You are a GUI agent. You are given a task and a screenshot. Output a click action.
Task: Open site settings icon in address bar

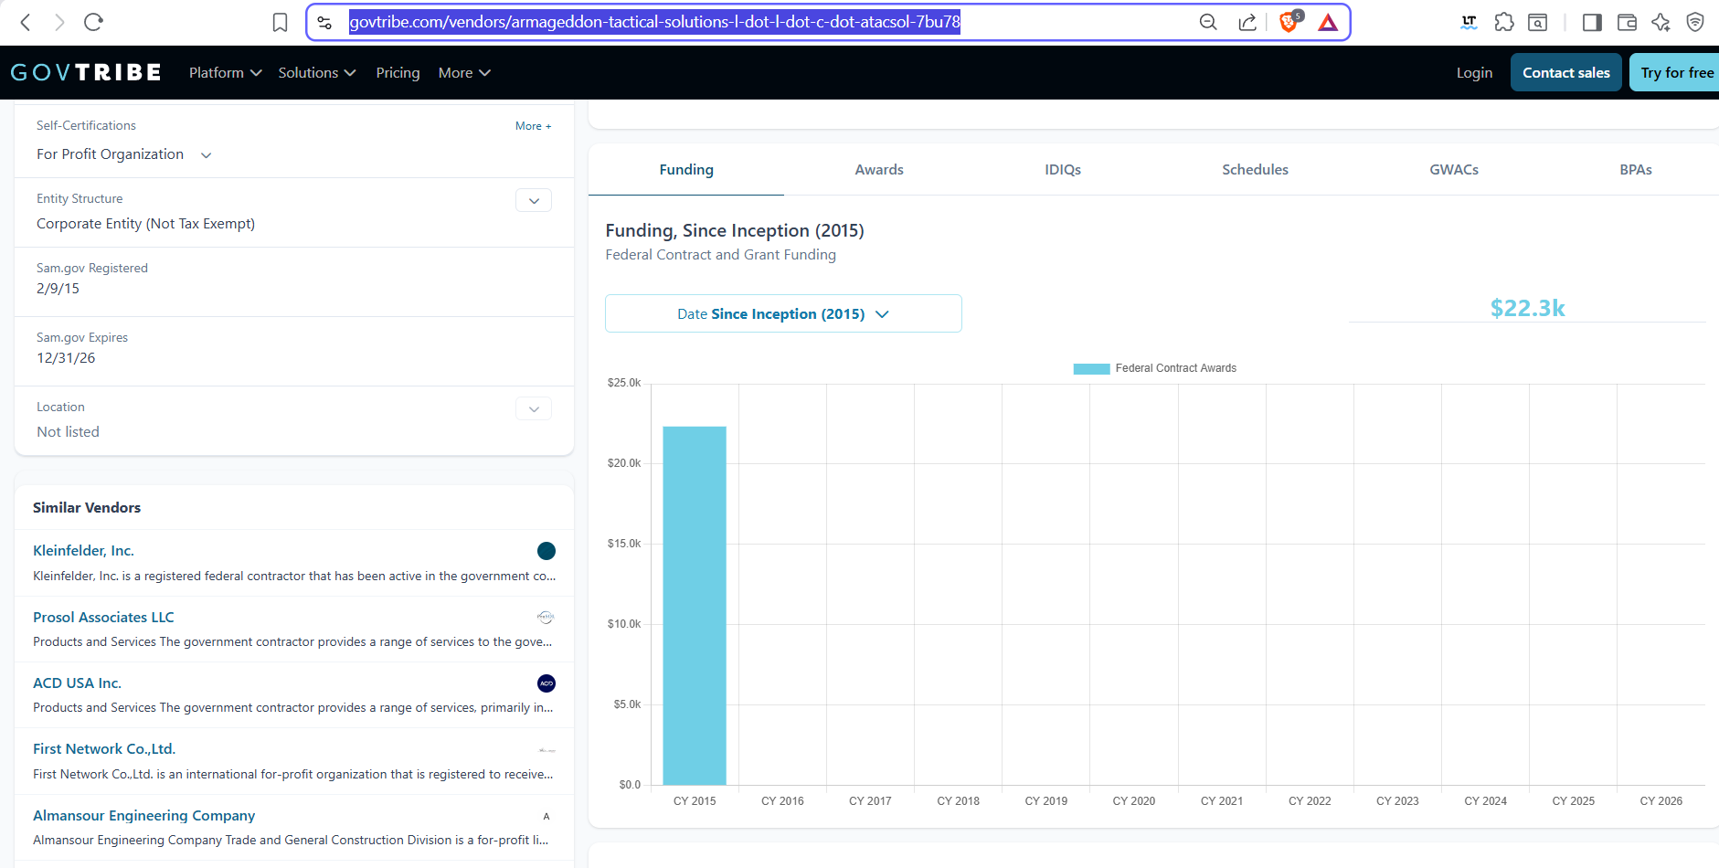pyautogui.click(x=324, y=22)
